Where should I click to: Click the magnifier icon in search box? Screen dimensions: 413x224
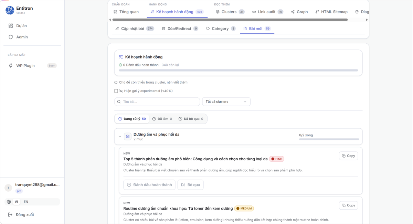119,102
